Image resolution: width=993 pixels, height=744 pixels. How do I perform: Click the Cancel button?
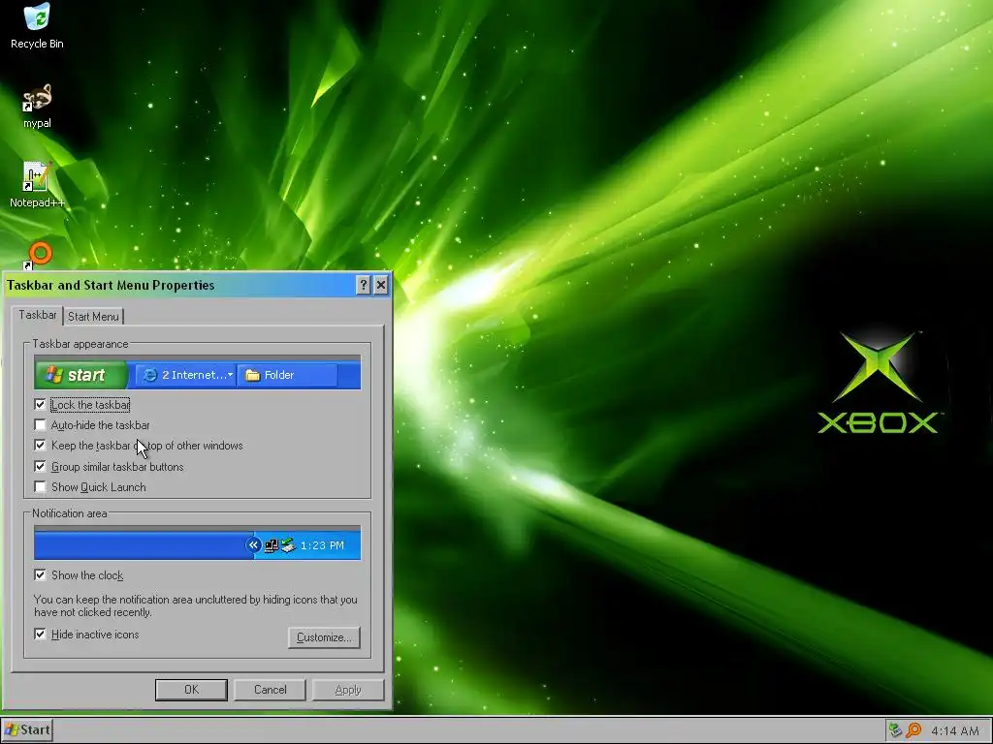(x=270, y=690)
